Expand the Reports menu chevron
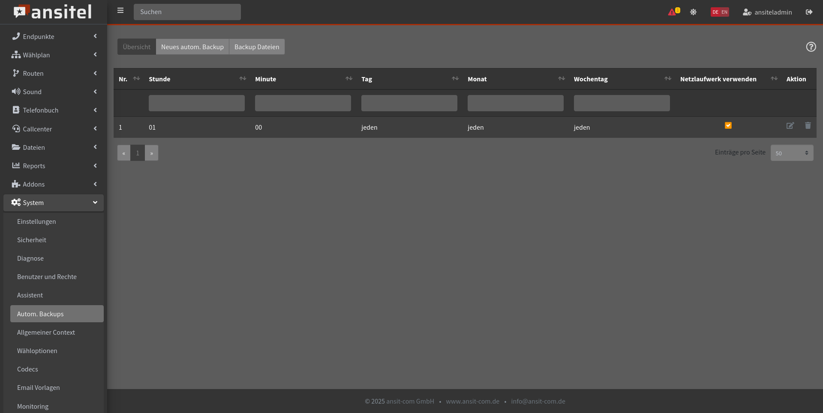The image size is (823, 413). coord(95,166)
